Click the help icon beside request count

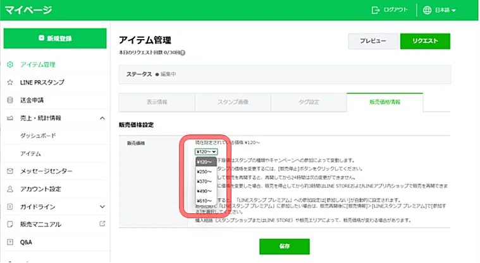(182, 53)
